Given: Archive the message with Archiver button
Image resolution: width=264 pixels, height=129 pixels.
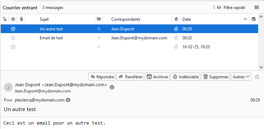Looking at the screenshot, I should click(157, 77).
